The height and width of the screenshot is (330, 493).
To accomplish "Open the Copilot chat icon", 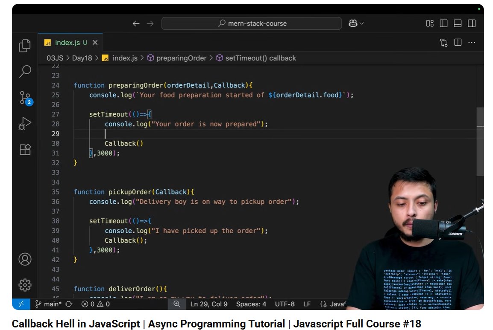I will point(353,23).
